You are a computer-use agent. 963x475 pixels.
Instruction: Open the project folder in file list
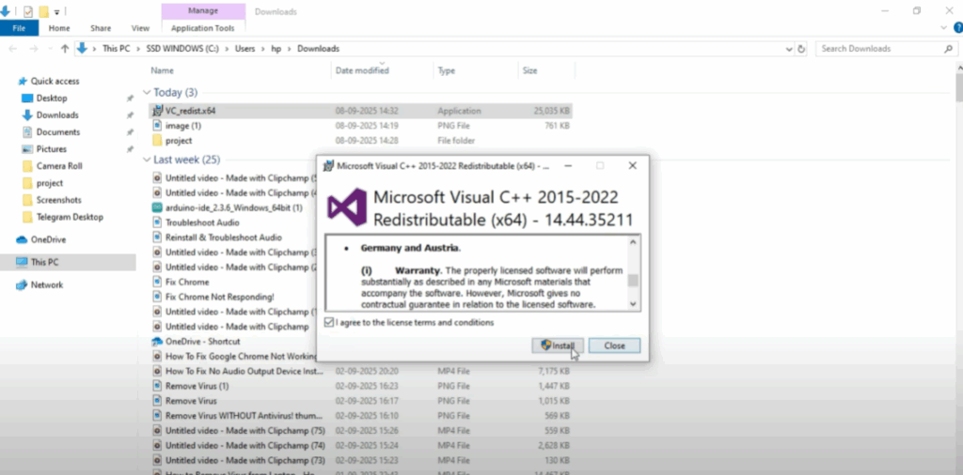[178, 141]
